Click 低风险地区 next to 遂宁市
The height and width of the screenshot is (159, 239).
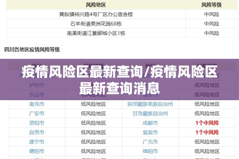pyautogui.click(x=94, y=142)
